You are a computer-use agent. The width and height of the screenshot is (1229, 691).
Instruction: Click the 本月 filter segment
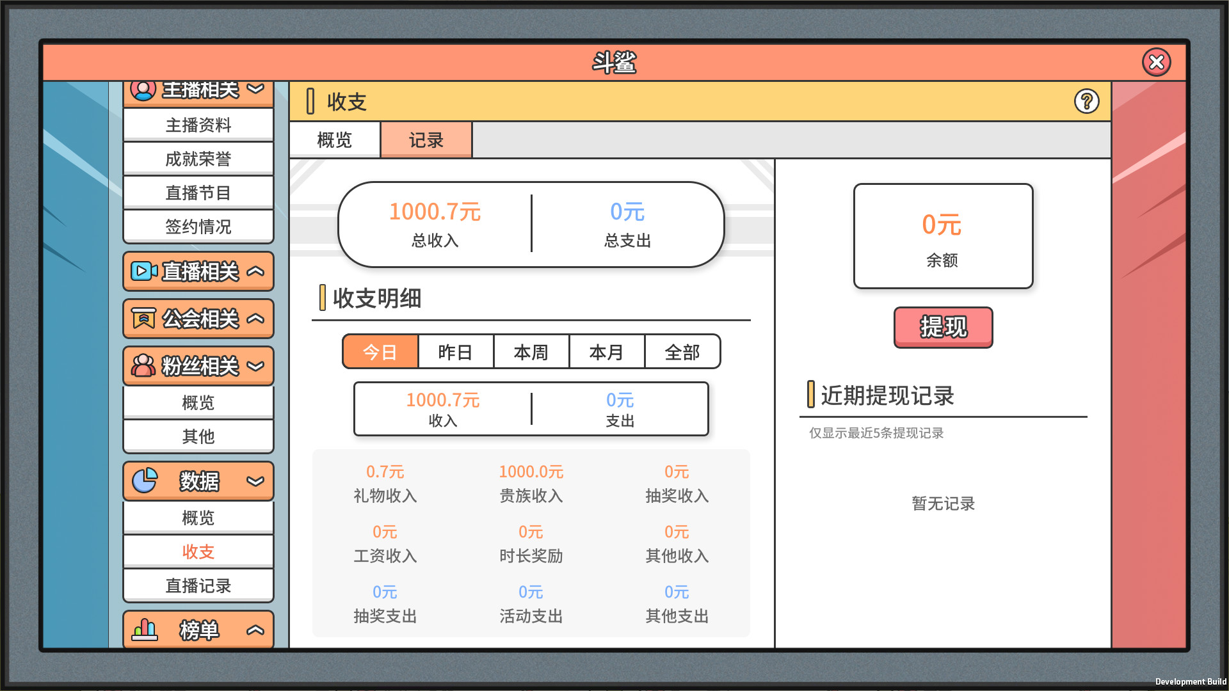(x=607, y=351)
